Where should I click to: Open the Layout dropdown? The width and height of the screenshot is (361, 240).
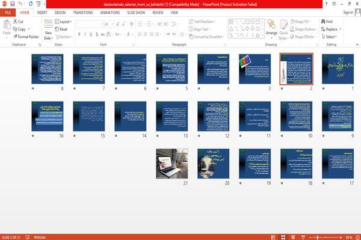tap(63, 22)
